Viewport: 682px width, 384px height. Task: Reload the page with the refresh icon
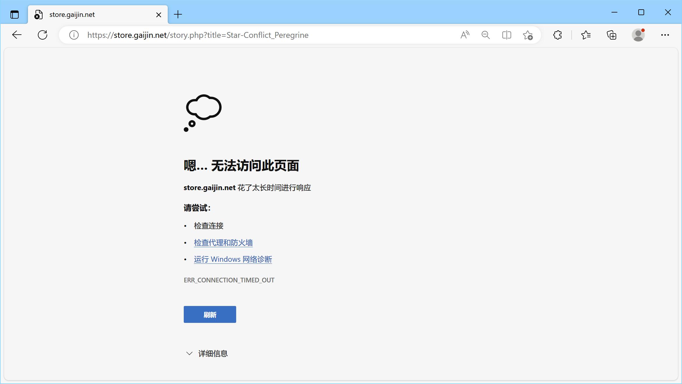[x=43, y=35]
